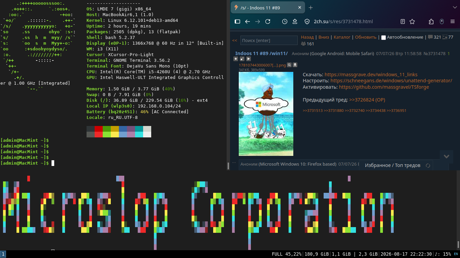Click the terminal scrollbar thumb at lower right
This screenshot has width=460, height=258.
pyautogui.click(x=458, y=244)
